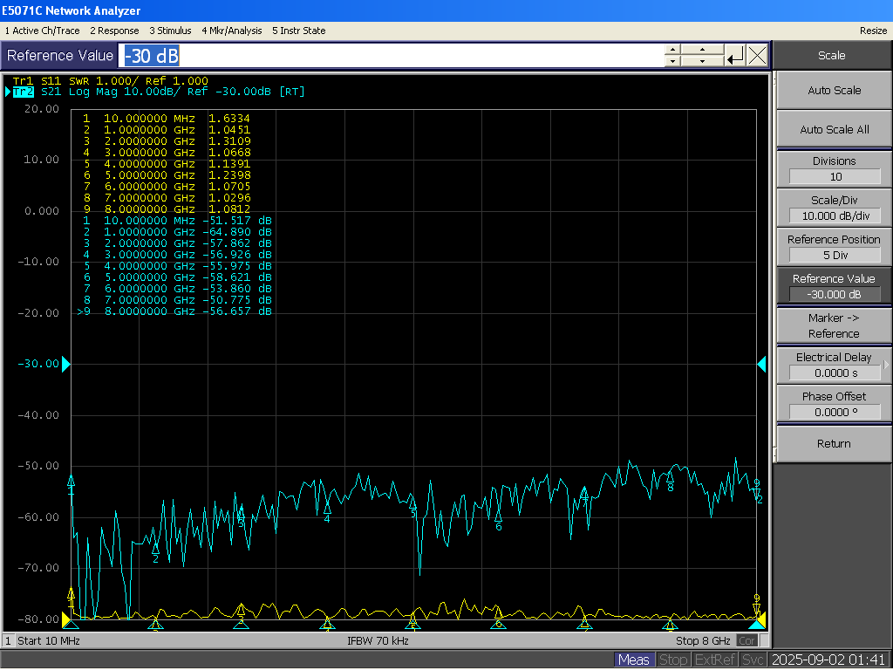Open the Stimulus menu
The height and width of the screenshot is (670, 893).
[x=170, y=31]
